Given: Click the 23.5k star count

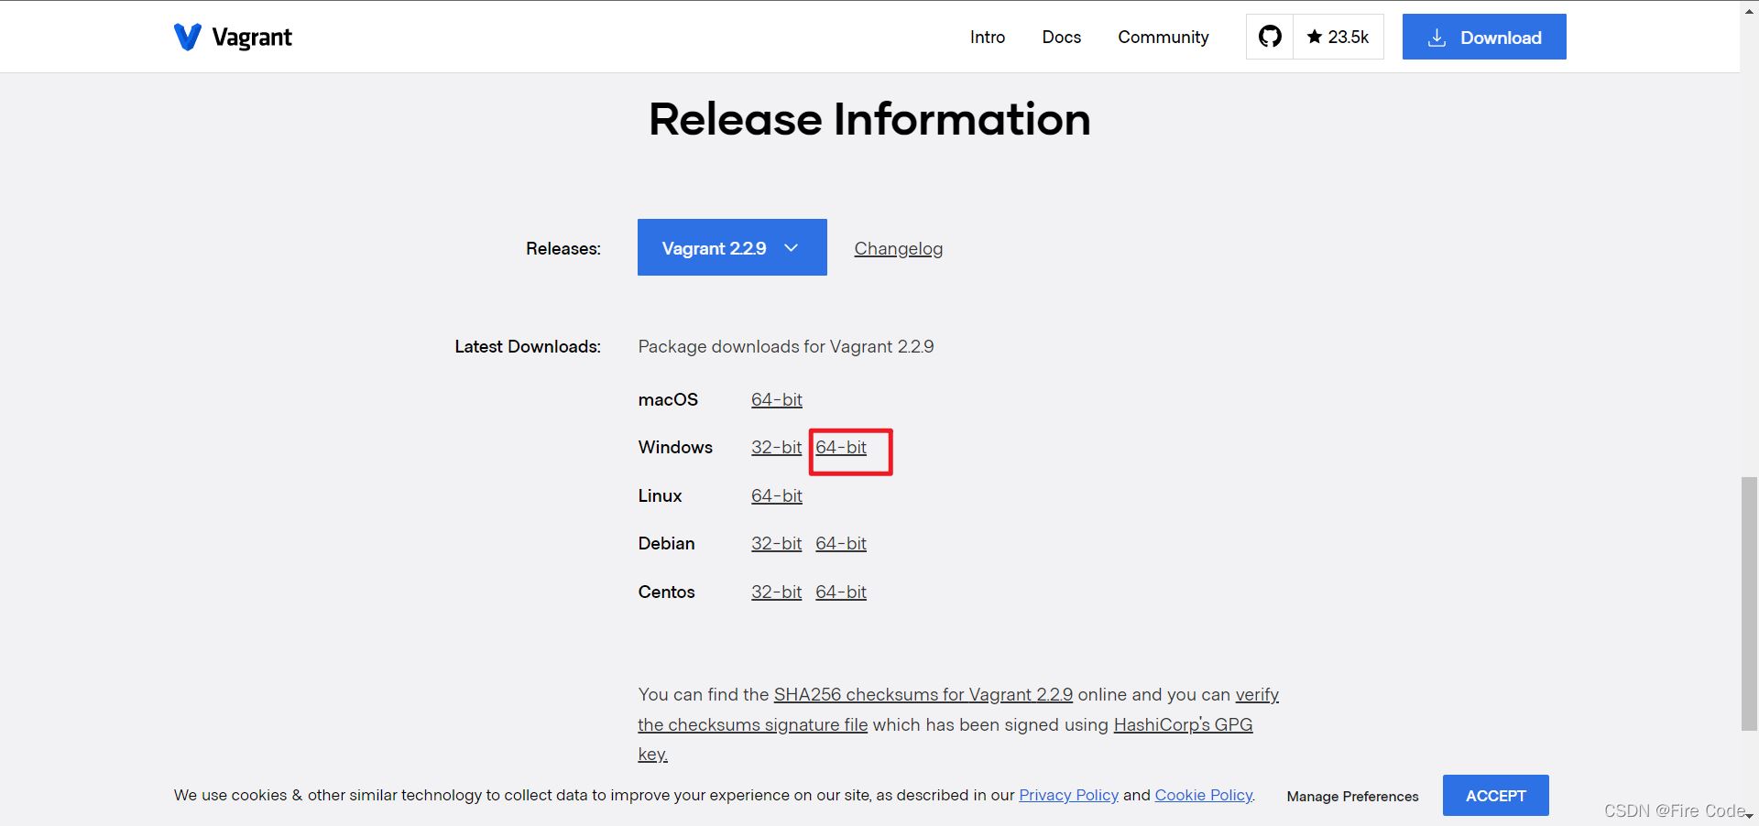Looking at the screenshot, I should 1338,37.
